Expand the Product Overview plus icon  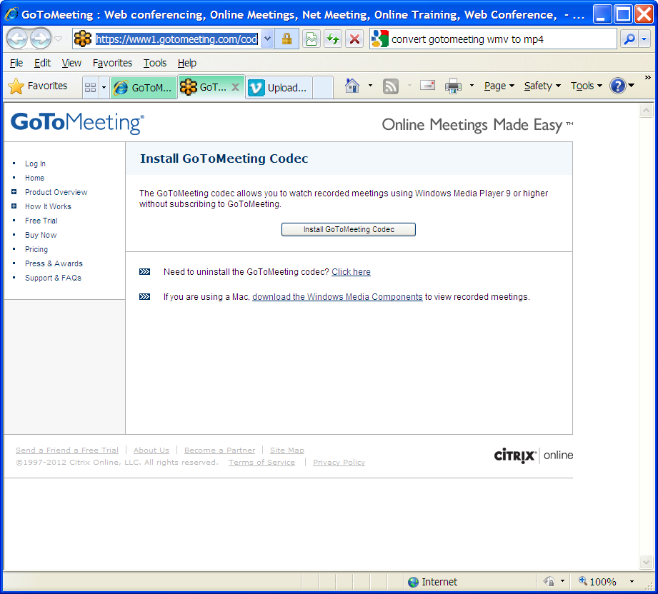[14, 192]
